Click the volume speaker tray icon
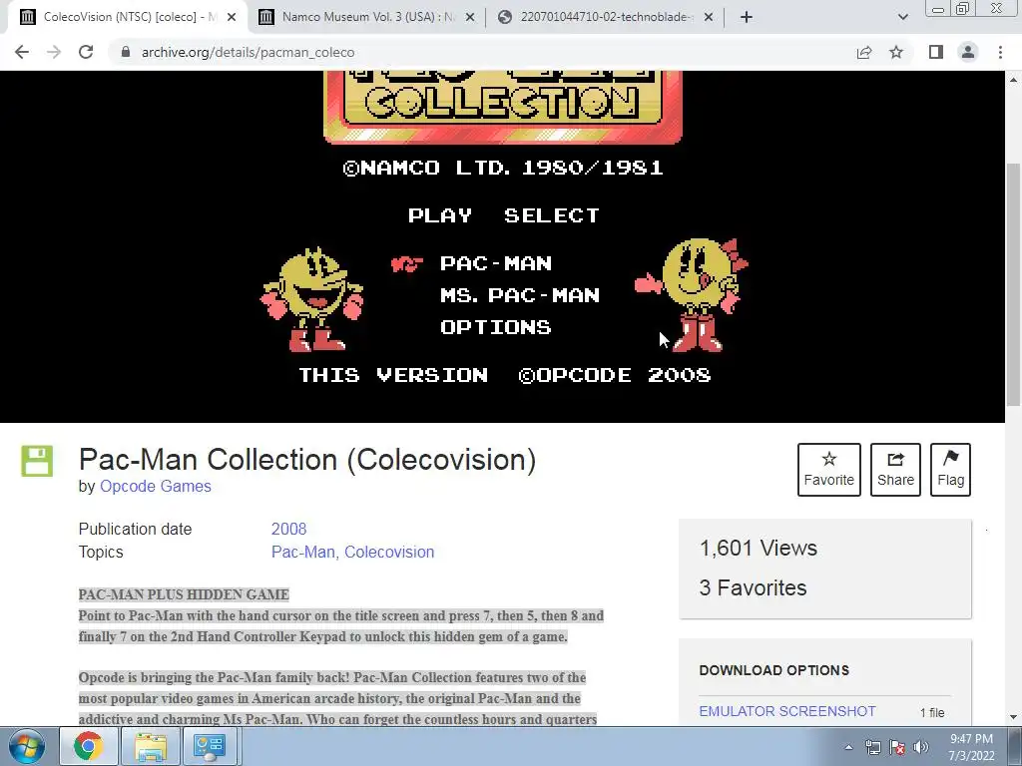This screenshot has height=766, width=1022. (920, 747)
